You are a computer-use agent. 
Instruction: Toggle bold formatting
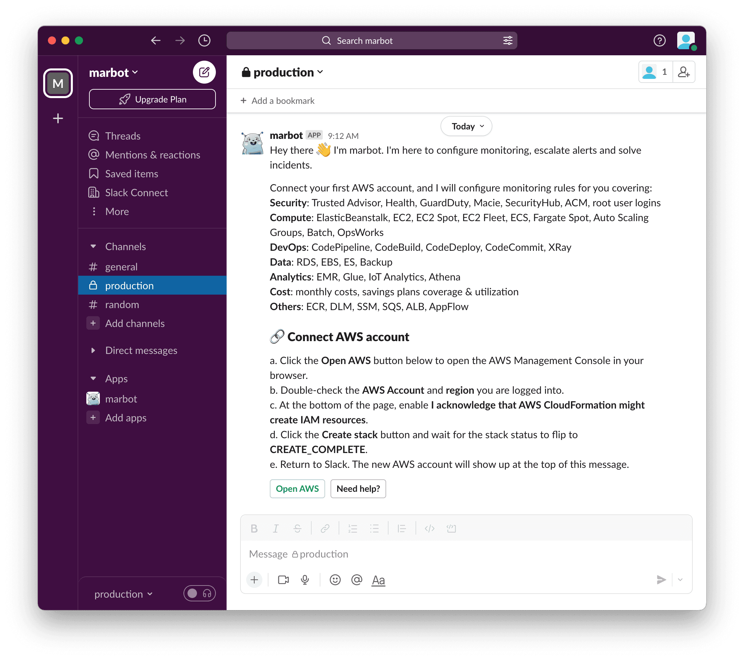pyautogui.click(x=254, y=528)
